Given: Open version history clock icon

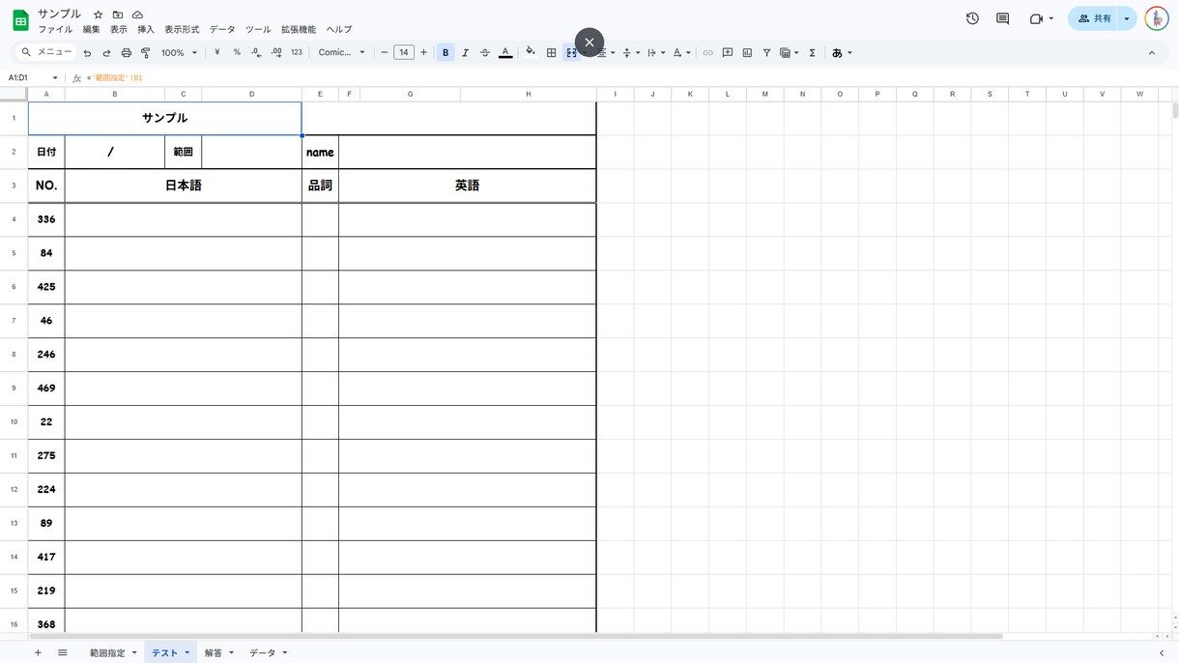Looking at the screenshot, I should [972, 18].
